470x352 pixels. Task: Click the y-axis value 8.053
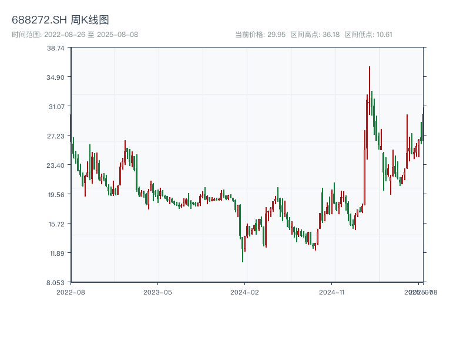click(x=55, y=283)
